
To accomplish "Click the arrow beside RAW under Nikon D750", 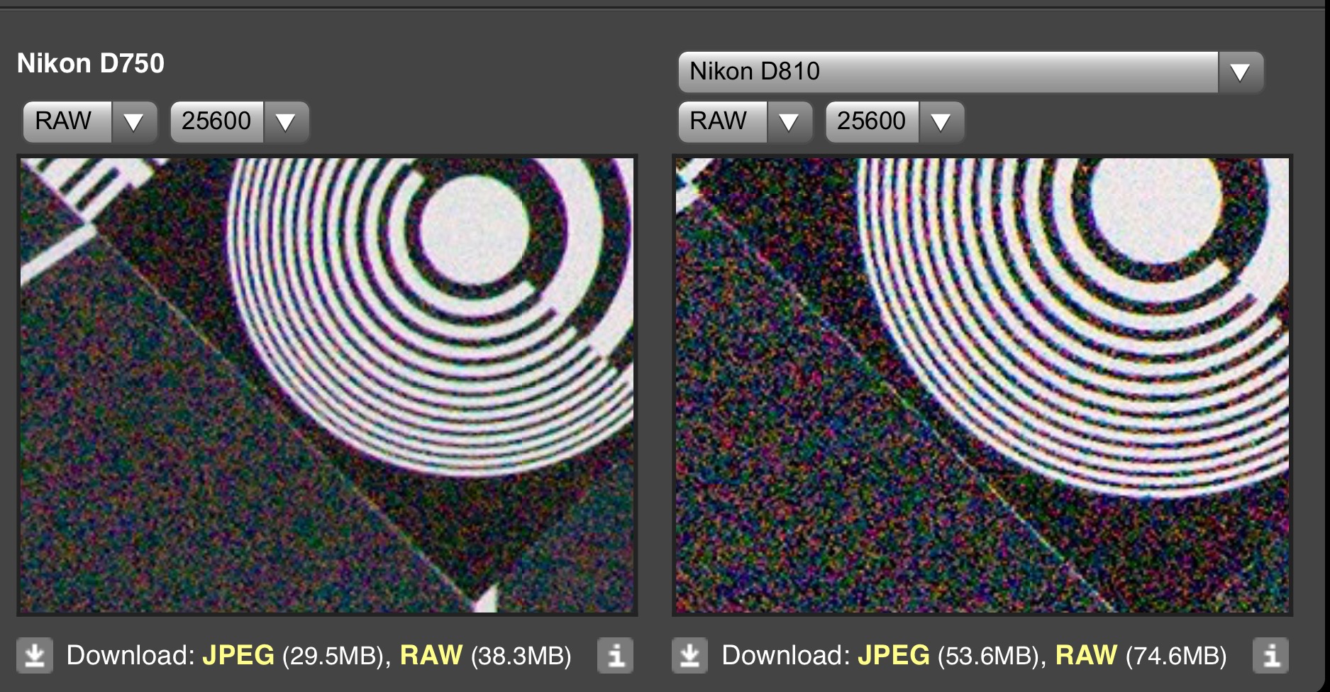I will click(x=133, y=122).
